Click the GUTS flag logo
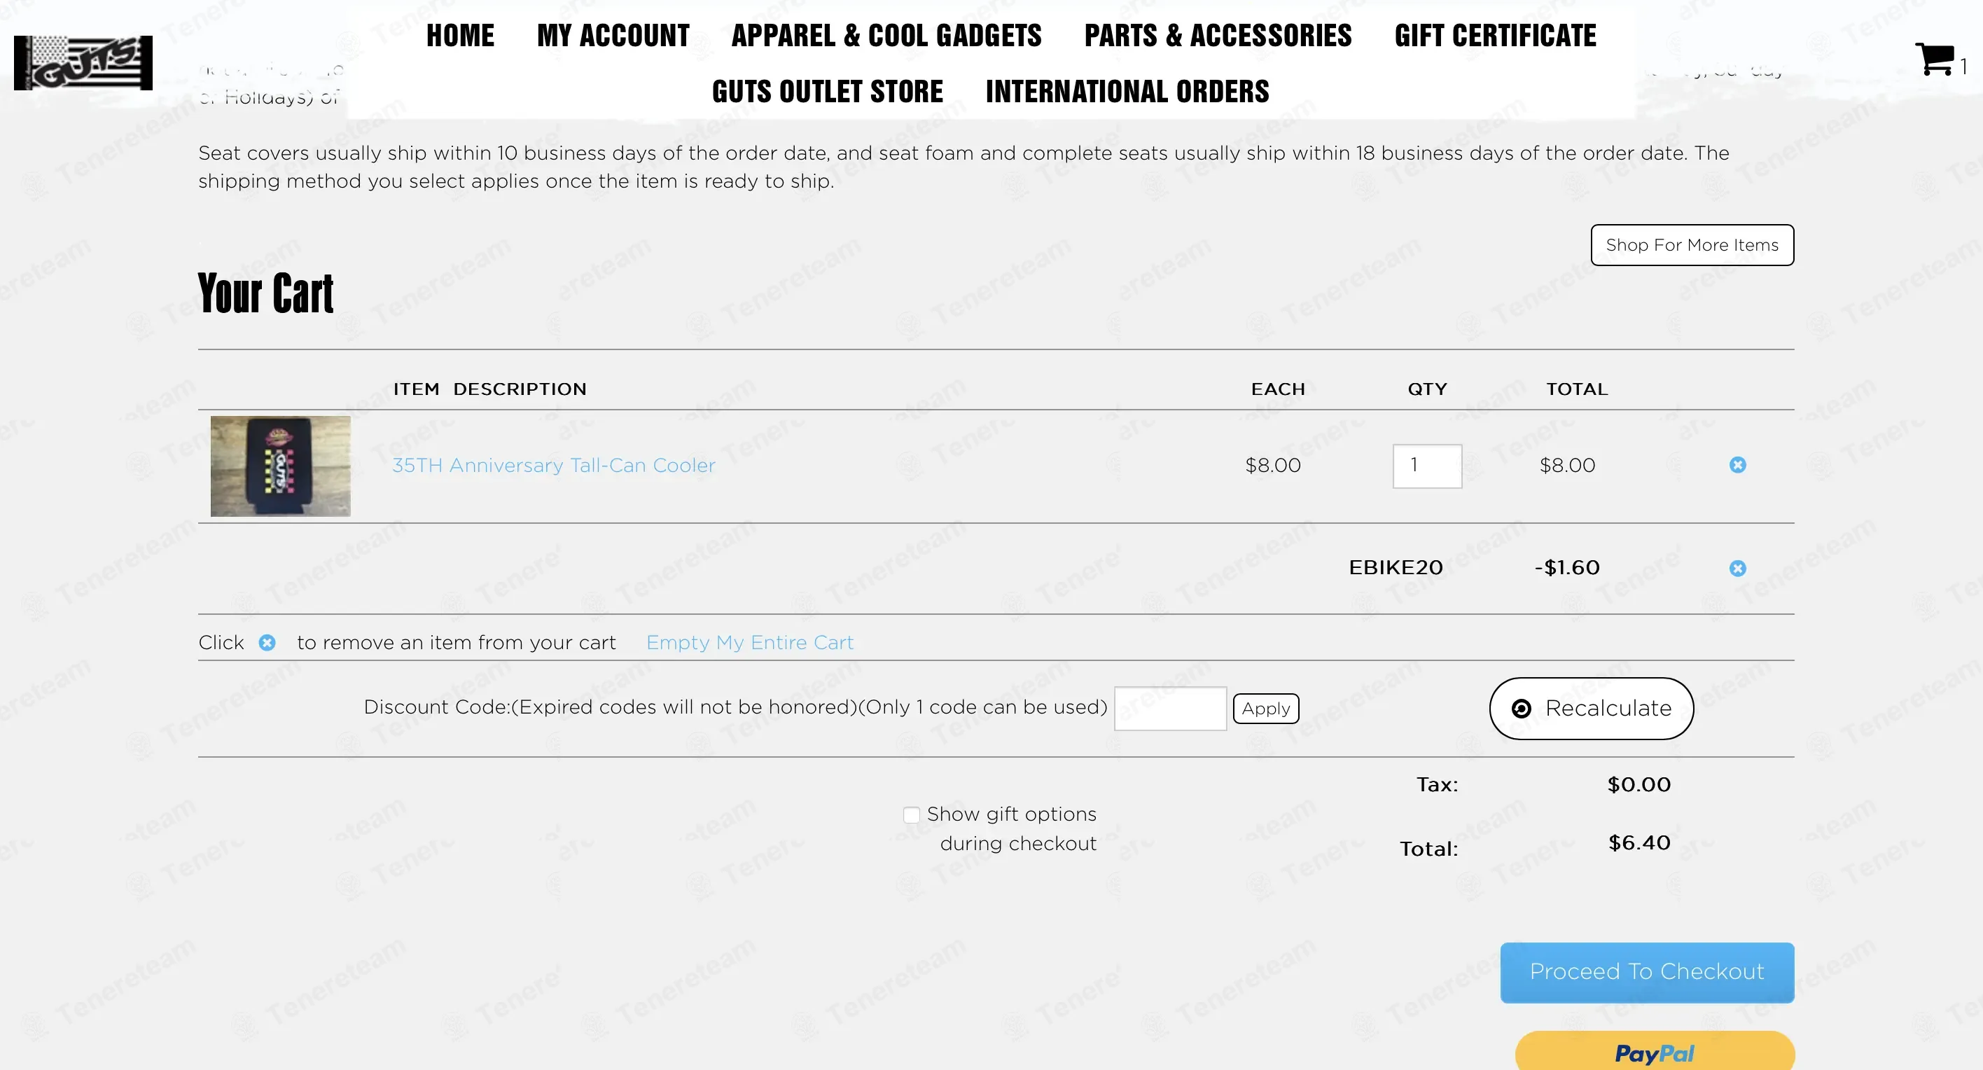 (83, 62)
